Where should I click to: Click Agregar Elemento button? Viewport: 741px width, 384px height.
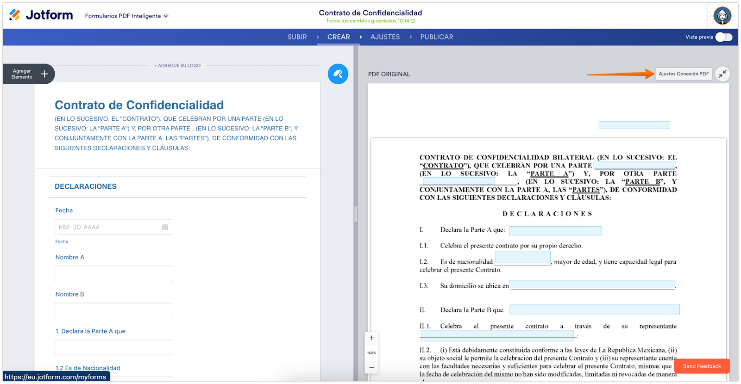coord(29,74)
